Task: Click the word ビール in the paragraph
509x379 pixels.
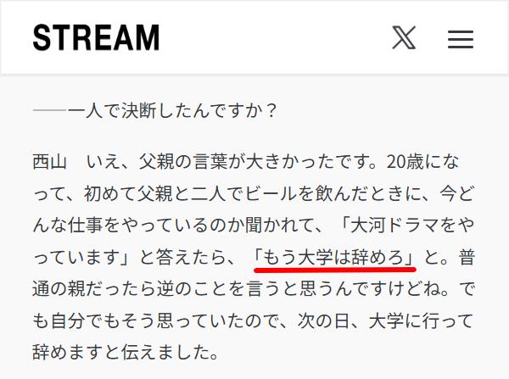Action: [x=271, y=193]
